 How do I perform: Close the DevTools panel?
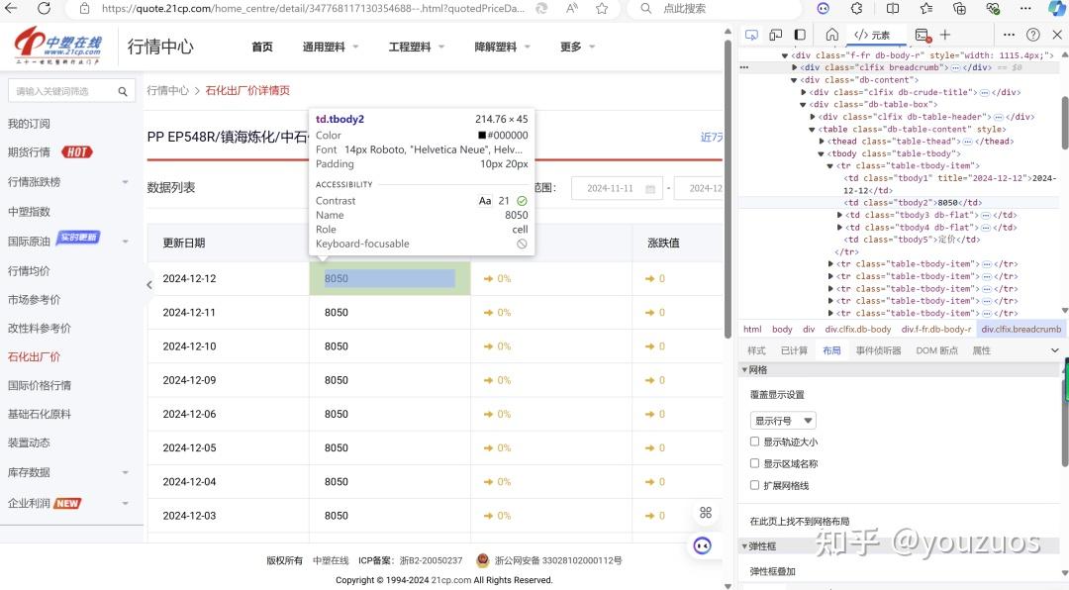[x=1057, y=35]
